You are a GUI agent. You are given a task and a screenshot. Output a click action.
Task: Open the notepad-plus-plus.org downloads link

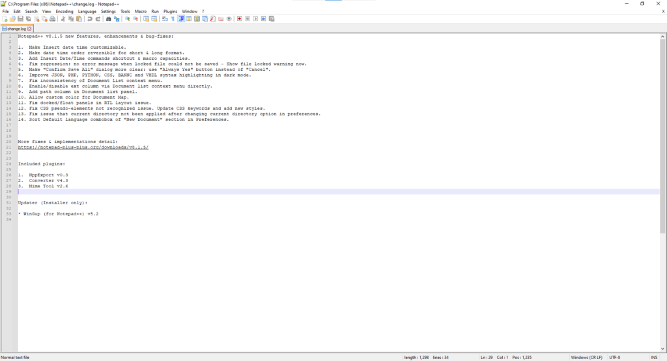coord(83,148)
